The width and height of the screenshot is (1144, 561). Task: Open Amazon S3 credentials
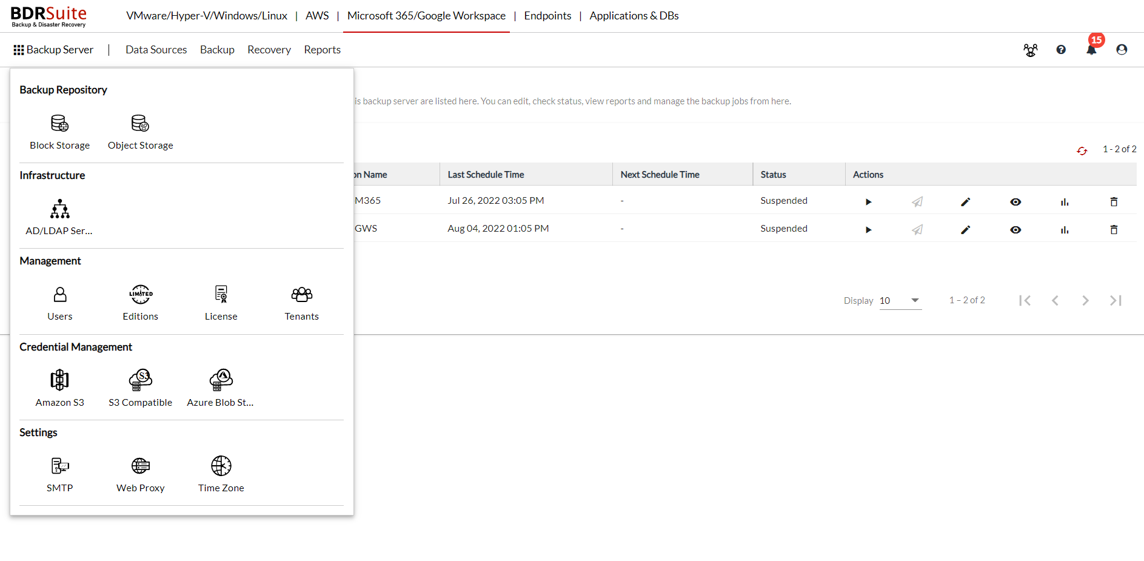[59, 389]
